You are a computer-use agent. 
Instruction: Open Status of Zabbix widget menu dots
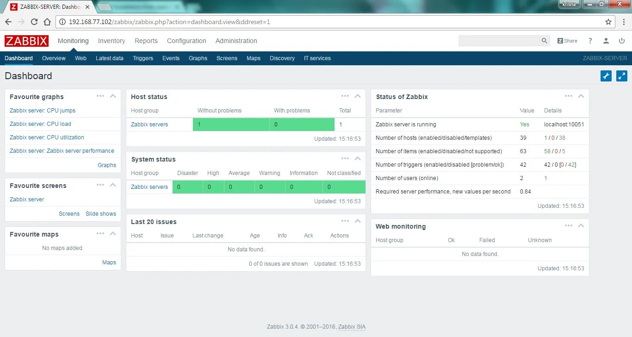pyautogui.click(x=569, y=96)
